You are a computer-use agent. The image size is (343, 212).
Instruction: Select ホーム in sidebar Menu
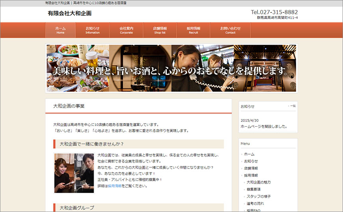(x=249, y=154)
